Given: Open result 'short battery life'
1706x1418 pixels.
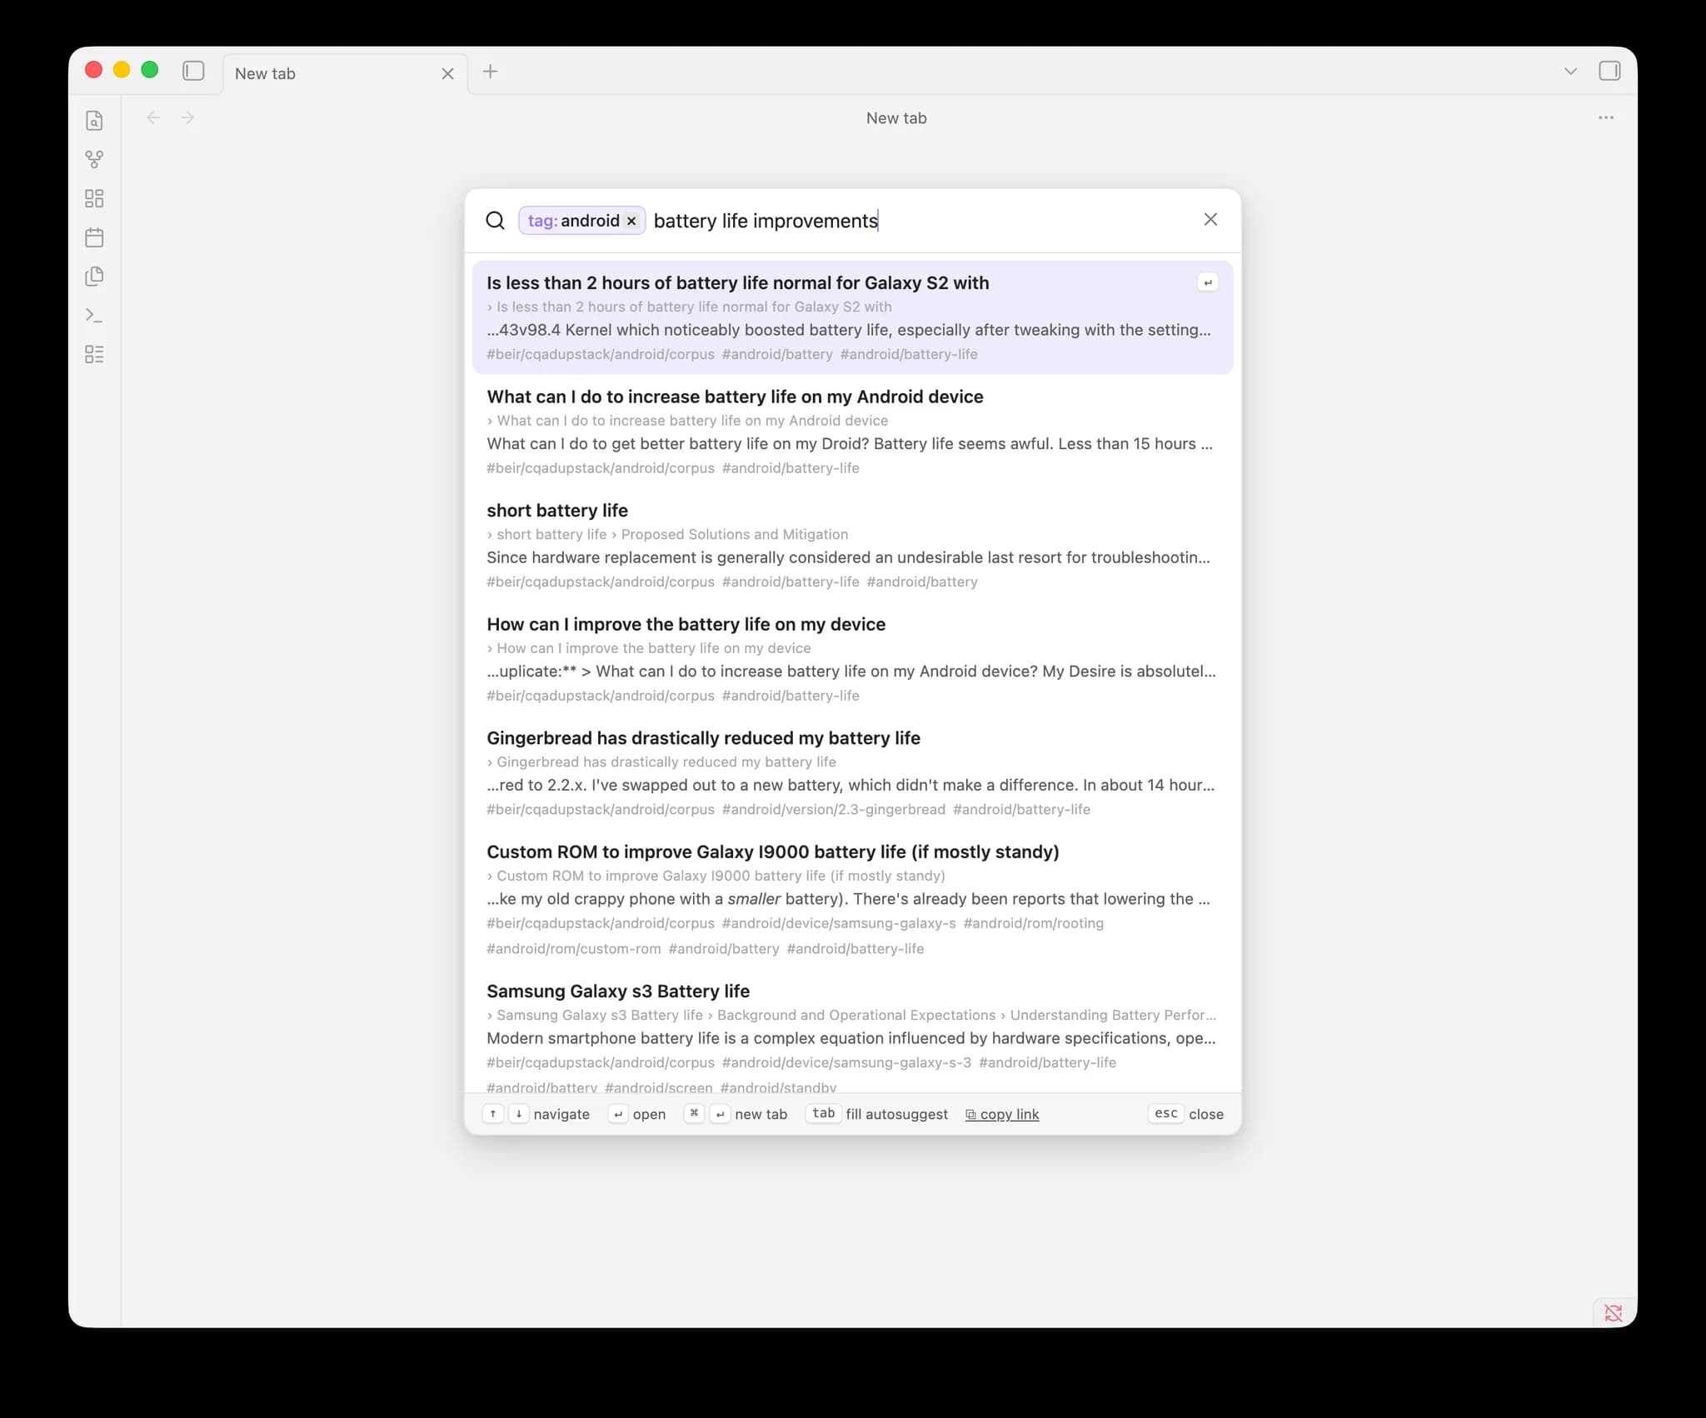Looking at the screenshot, I should pos(852,545).
